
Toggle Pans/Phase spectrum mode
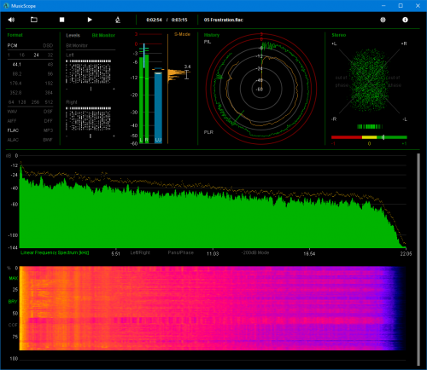[180, 252]
